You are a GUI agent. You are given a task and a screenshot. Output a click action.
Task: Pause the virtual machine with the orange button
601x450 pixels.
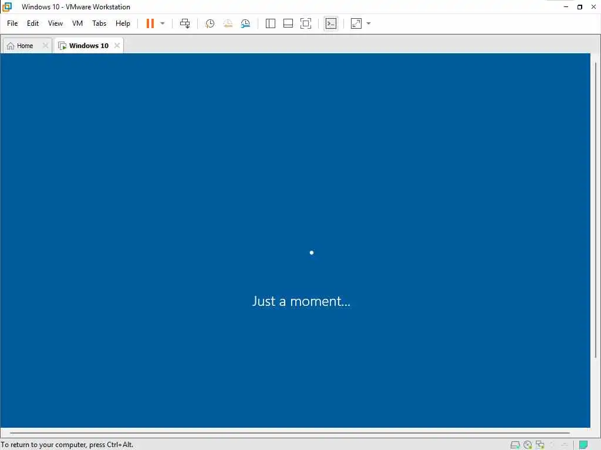[150, 23]
